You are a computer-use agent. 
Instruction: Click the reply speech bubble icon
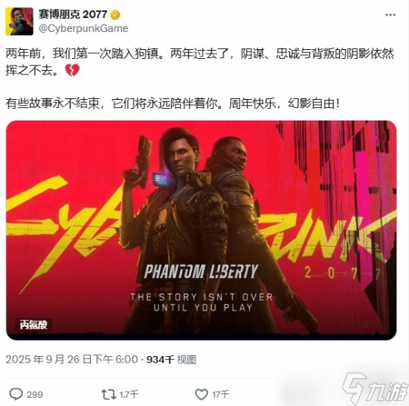click(16, 394)
